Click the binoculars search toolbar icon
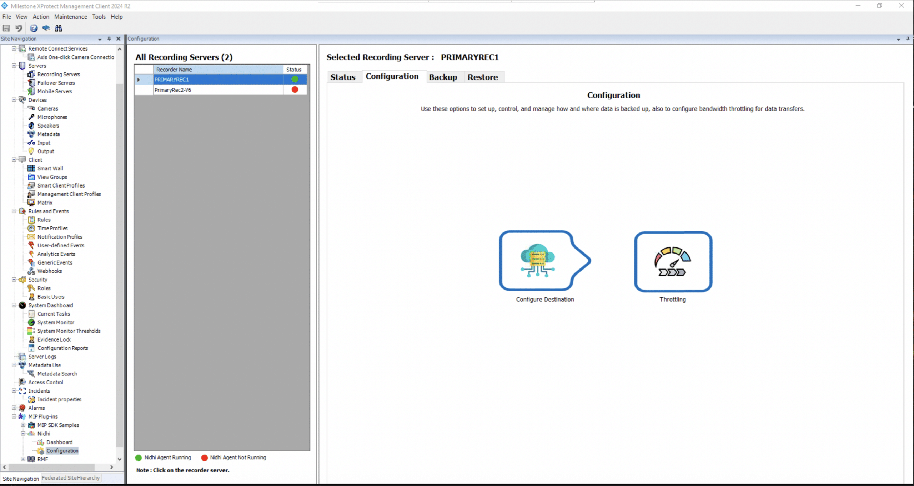This screenshot has height=486, width=914. coord(59,28)
